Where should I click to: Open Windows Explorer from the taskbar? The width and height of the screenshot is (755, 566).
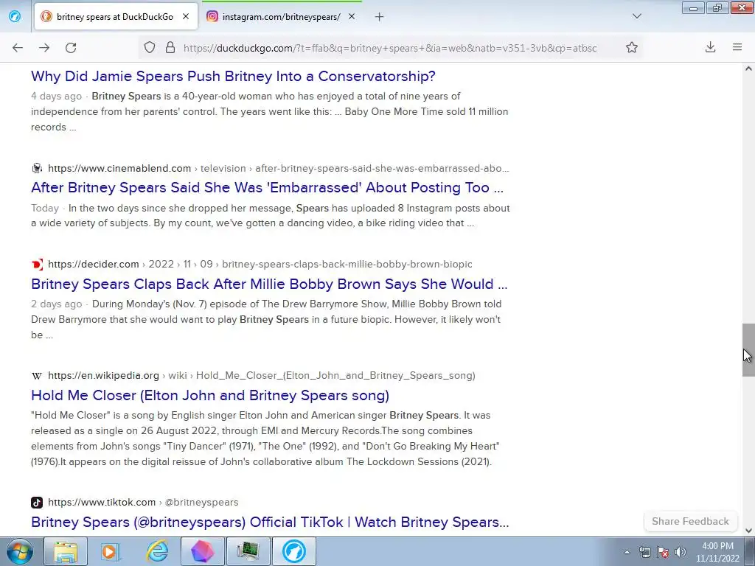pos(66,551)
